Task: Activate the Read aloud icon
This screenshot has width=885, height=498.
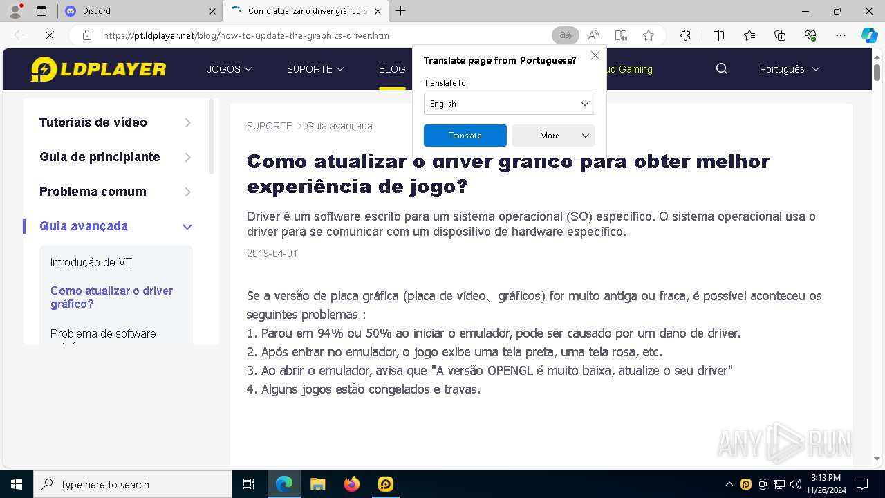Action: click(593, 35)
